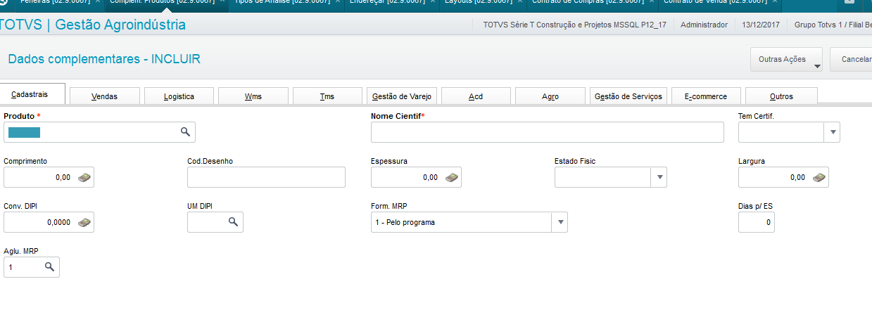Click into the Nome Cientif text field
The height and width of the screenshot is (310, 872).
pos(547,132)
